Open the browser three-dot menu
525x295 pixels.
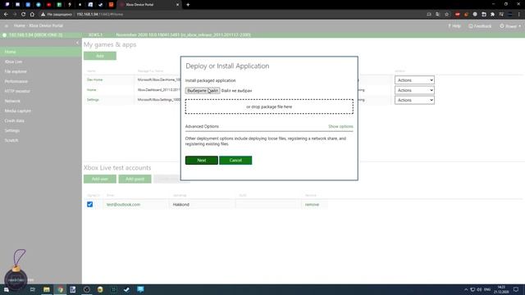pos(519,15)
